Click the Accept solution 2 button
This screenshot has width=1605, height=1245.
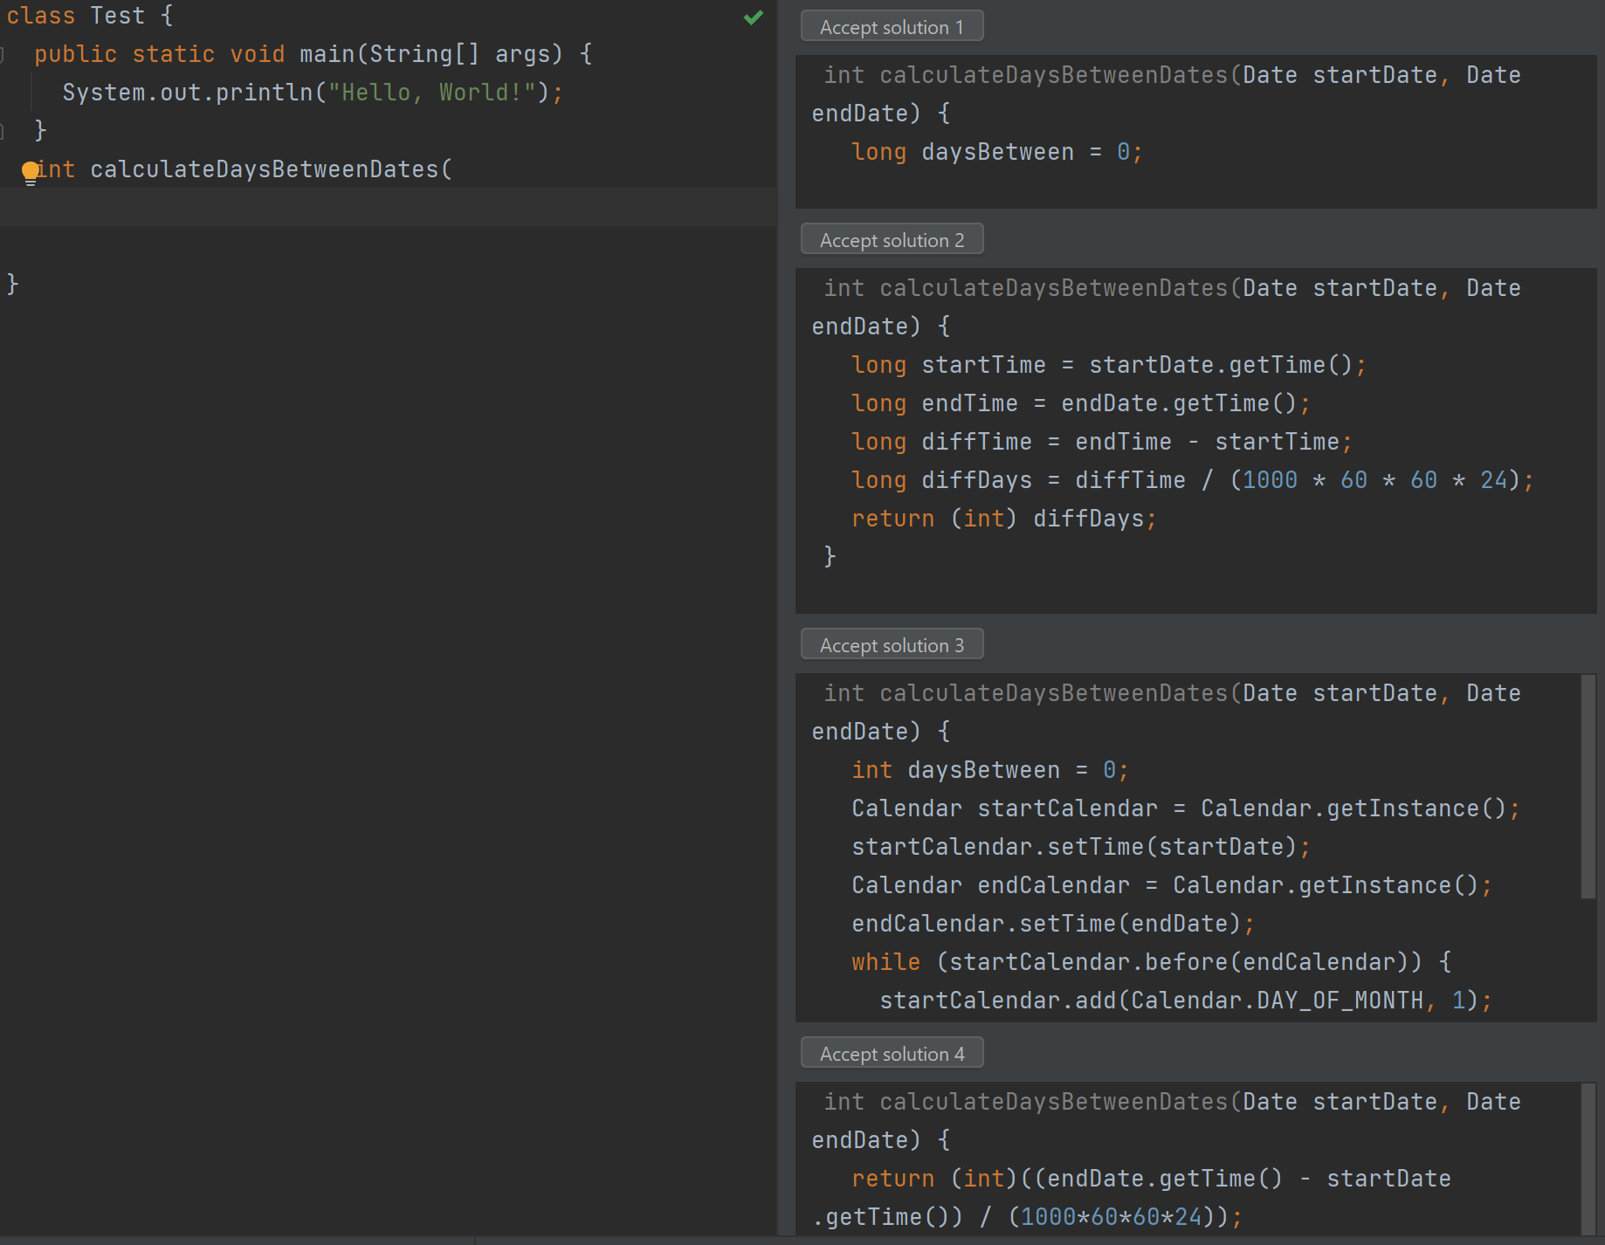tap(892, 240)
